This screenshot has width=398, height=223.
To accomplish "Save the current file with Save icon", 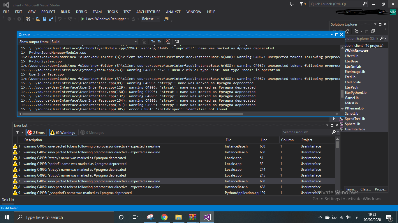I will [x=45, y=19].
